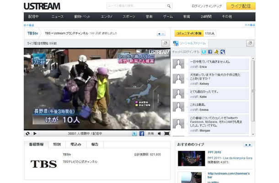Open the 動物・ペット menu item
Image resolution: width=279 pixels, height=183 pixels.
[x=82, y=16]
